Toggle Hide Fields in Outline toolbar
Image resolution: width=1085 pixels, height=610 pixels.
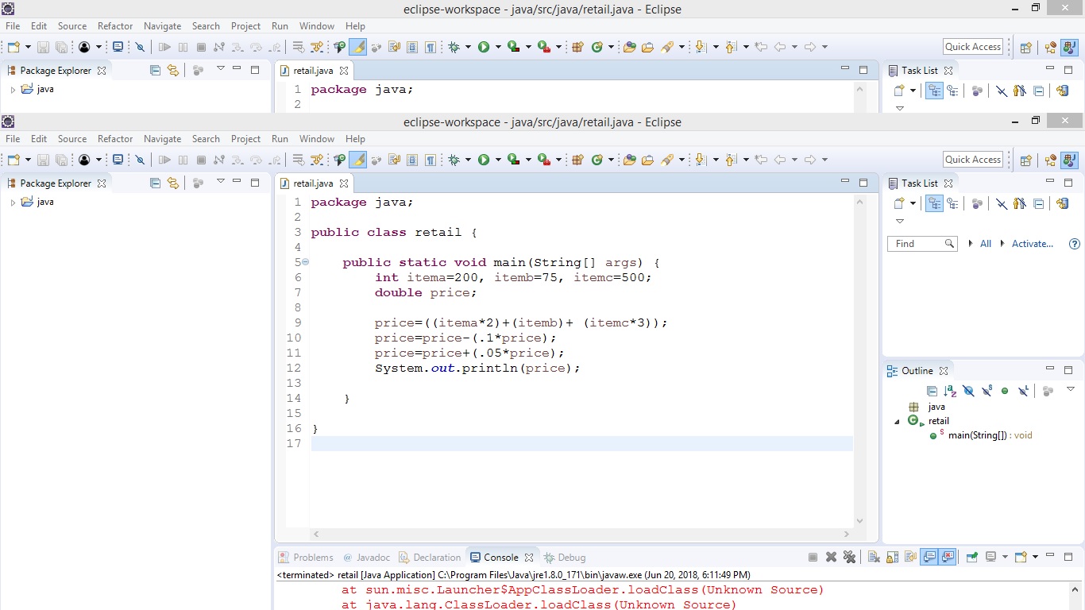(968, 391)
